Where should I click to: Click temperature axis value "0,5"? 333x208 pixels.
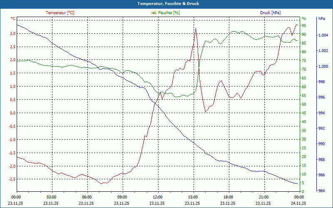(12, 100)
